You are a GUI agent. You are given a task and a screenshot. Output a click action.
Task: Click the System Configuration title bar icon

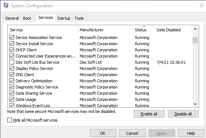click(x=6, y=5)
